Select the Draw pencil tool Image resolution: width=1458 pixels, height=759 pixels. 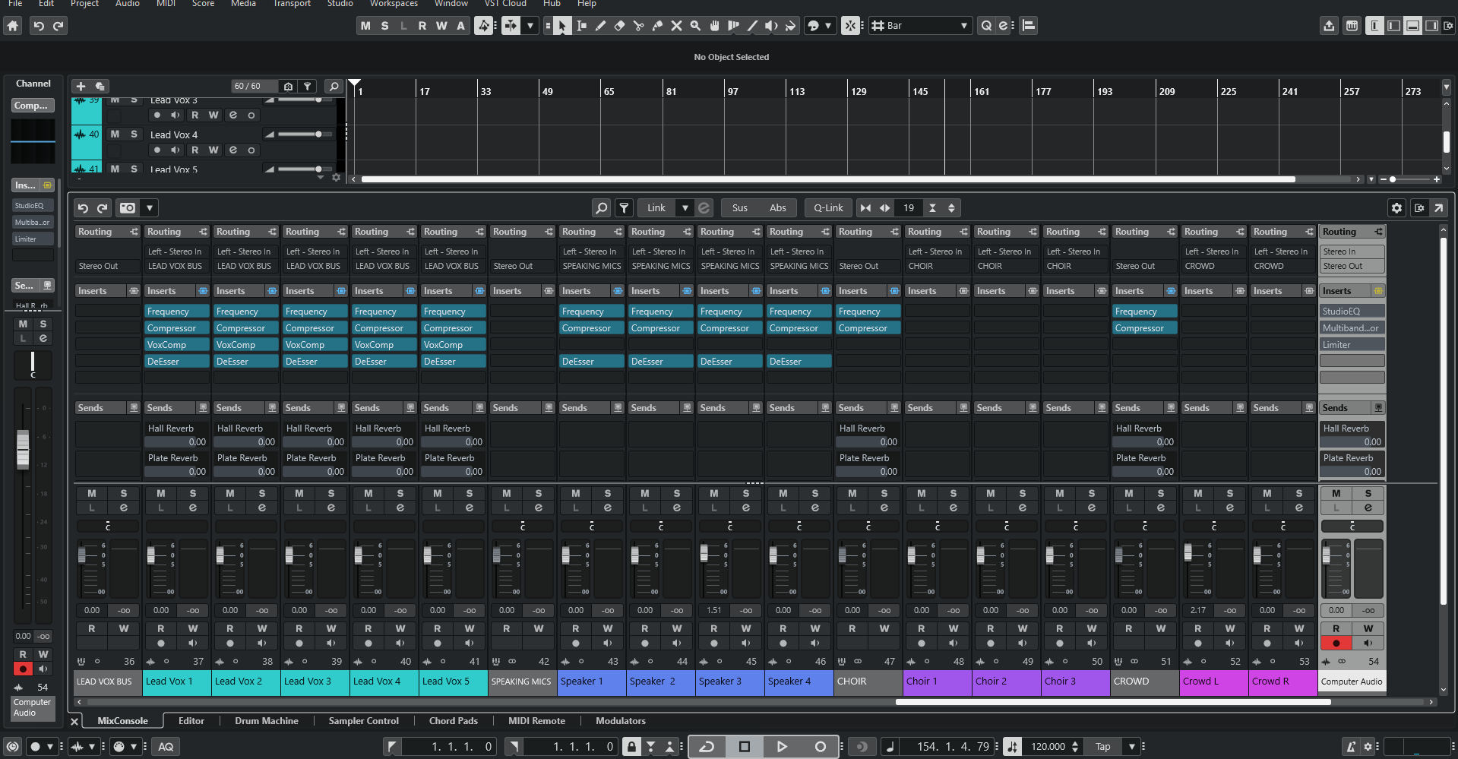[601, 25]
